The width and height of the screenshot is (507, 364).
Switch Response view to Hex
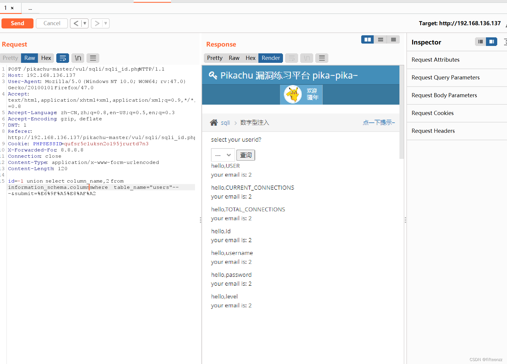(x=250, y=58)
